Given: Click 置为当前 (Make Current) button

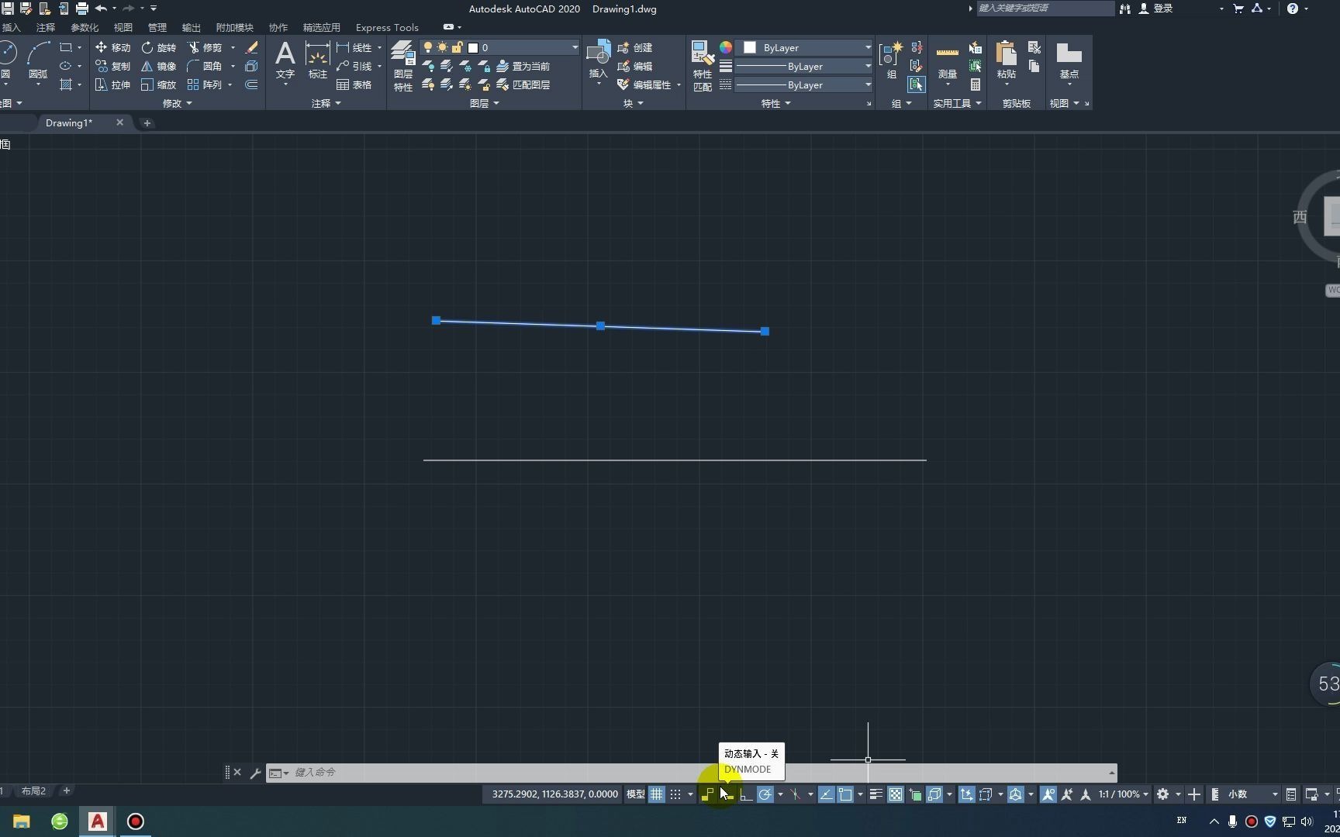Looking at the screenshot, I should coord(523,66).
